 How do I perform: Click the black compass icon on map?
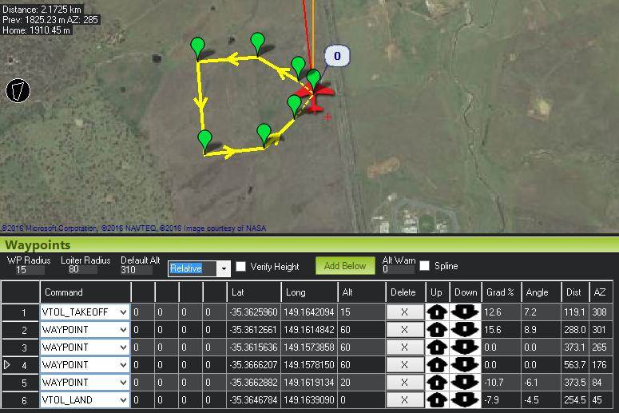pyautogui.click(x=18, y=90)
